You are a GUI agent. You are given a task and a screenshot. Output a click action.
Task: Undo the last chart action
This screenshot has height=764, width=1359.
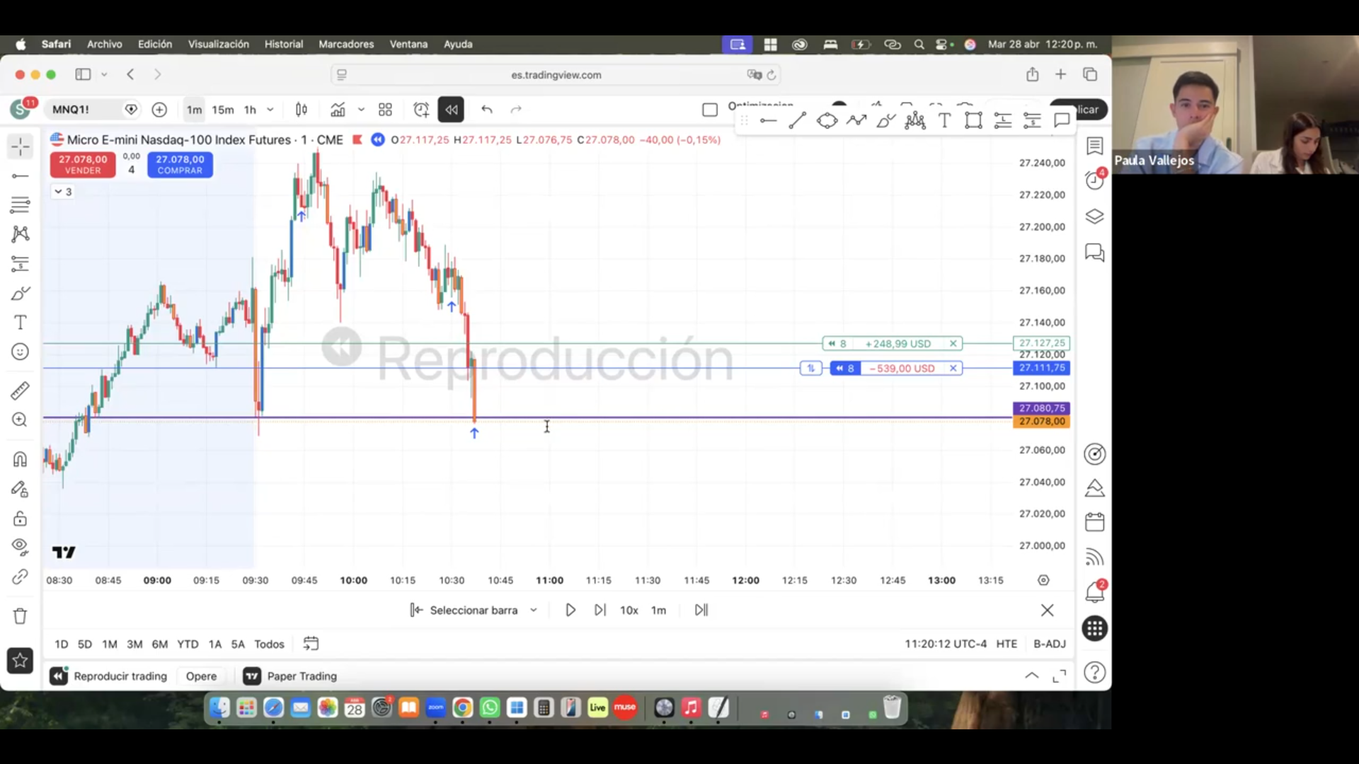coord(487,110)
